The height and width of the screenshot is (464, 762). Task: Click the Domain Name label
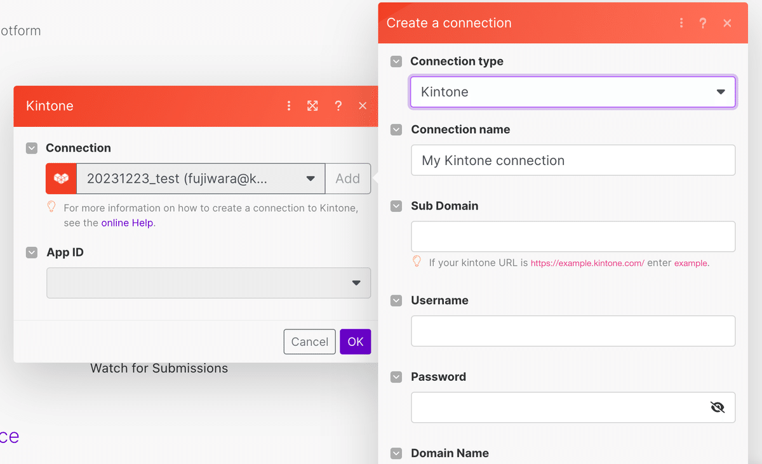point(450,453)
